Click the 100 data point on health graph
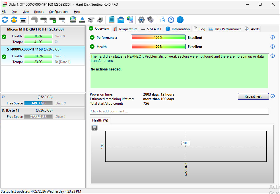Image resolution: width=280 pixels, height=194 pixels. (186, 146)
